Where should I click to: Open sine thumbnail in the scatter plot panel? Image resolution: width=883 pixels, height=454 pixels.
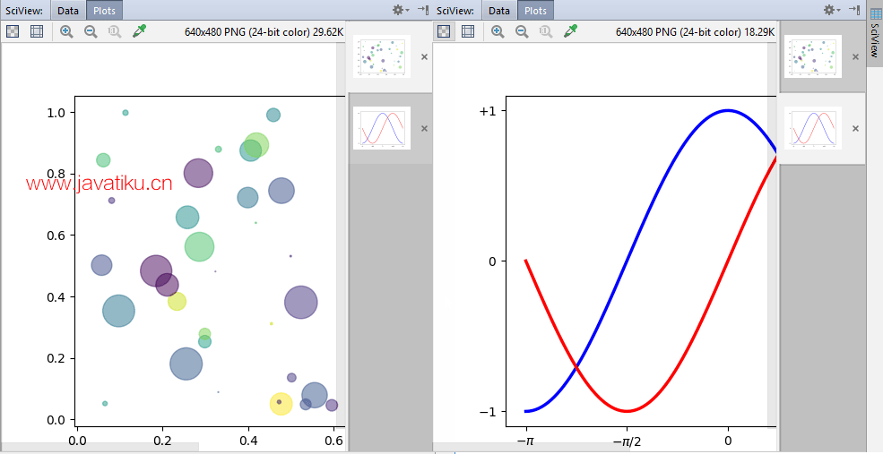[x=382, y=128]
